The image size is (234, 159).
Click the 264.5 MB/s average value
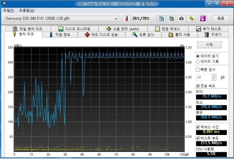(211, 117)
